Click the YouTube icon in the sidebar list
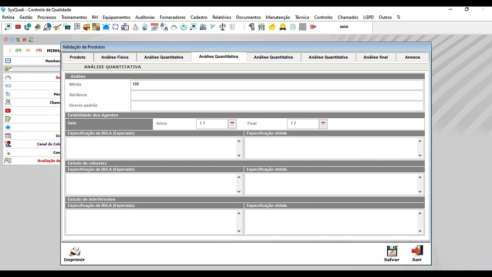The image size is (492, 277). pyautogui.click(x=8, y=111)
